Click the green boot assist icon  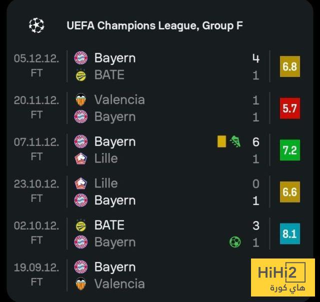click(x=235, y=142)
